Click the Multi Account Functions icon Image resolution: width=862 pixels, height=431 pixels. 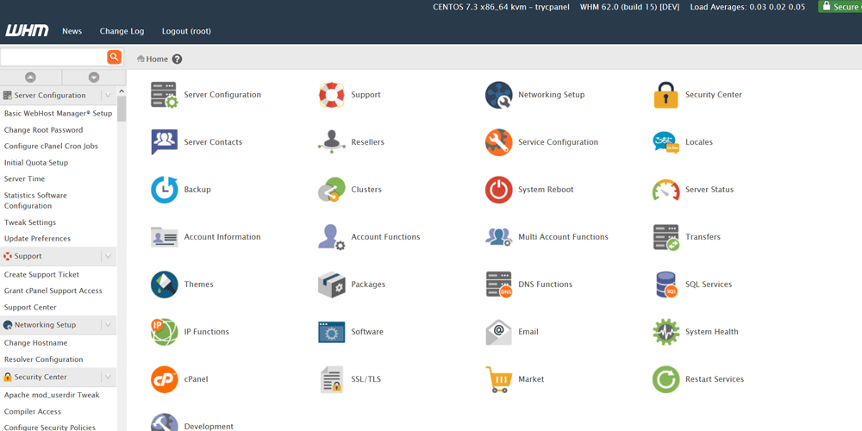pos(498,237)
